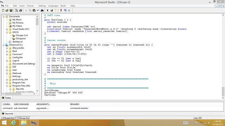Open Internet Explorer from the taskbar
Image resolution: width=225 pixels, height=126 pixels.
coord(13,123)
